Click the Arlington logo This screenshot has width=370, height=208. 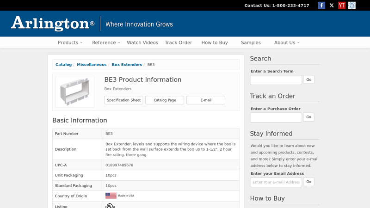point(53,24)
